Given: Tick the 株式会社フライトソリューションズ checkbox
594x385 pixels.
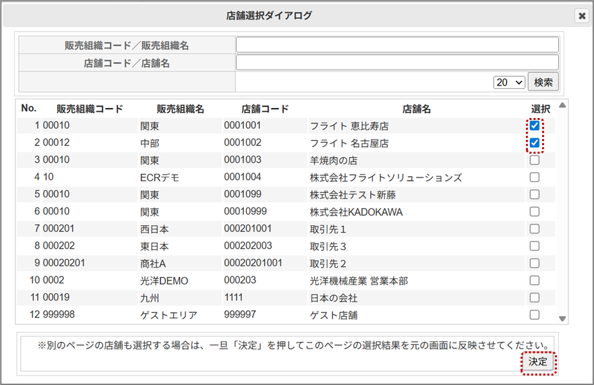Looking at the screenshot, I should coord(535,177).
